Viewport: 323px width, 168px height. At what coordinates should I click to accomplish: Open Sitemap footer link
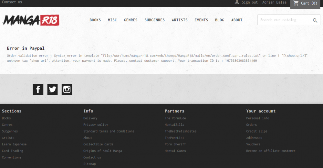tap(89, 164)
